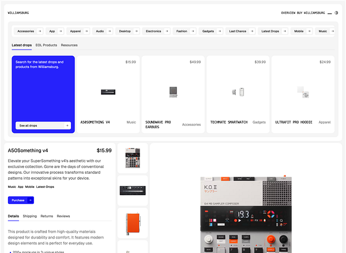Click the See all drops button
The image size is (346, 253).
pos(43,125)
